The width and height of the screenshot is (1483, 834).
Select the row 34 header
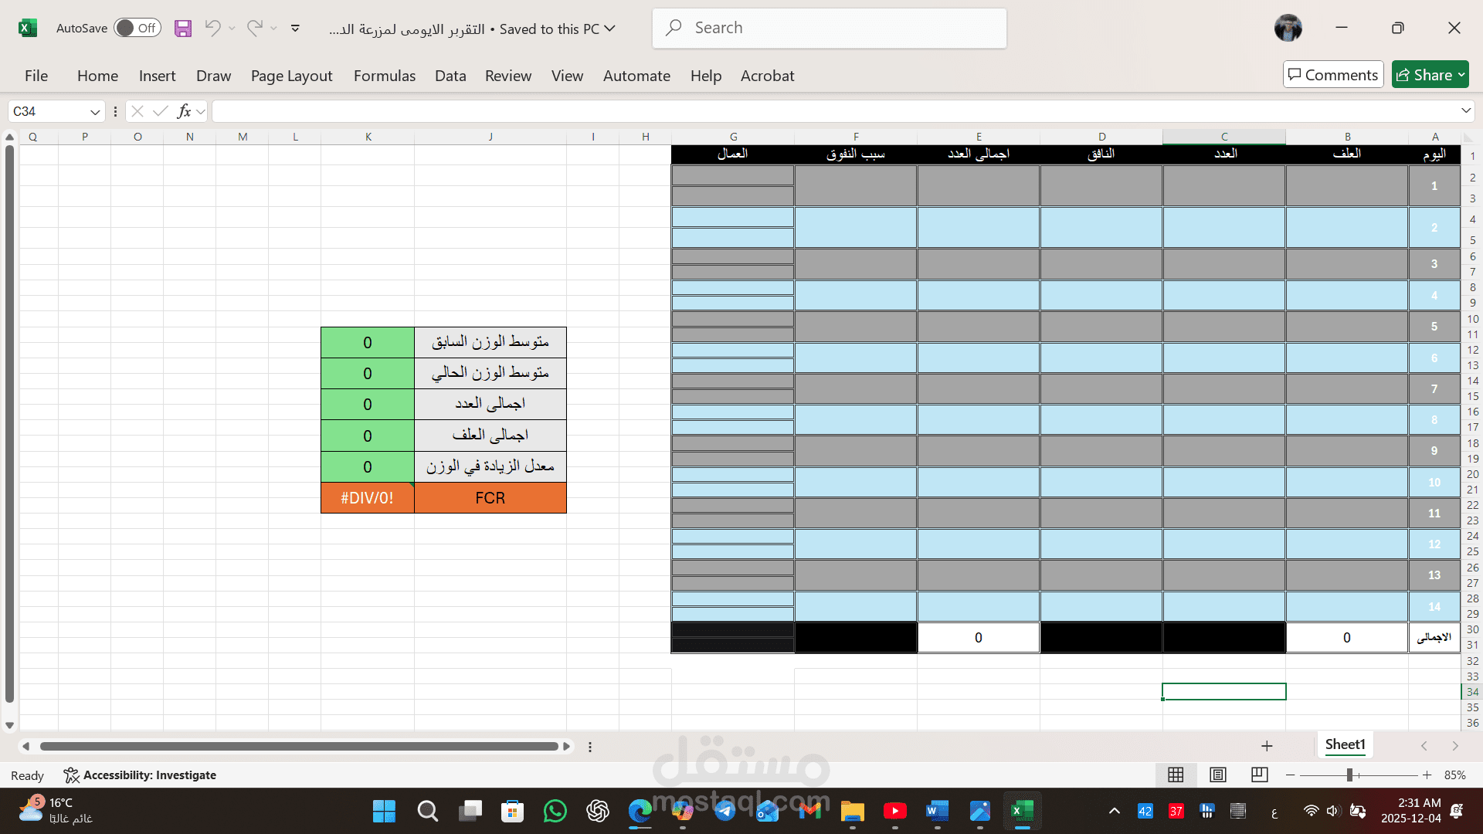tap(1472, 692)
